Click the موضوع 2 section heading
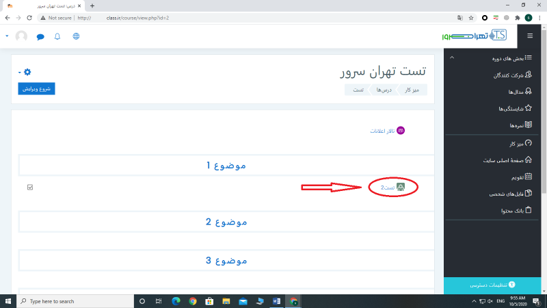The width and height of the screenshot is (547, 308). point(226,222)
